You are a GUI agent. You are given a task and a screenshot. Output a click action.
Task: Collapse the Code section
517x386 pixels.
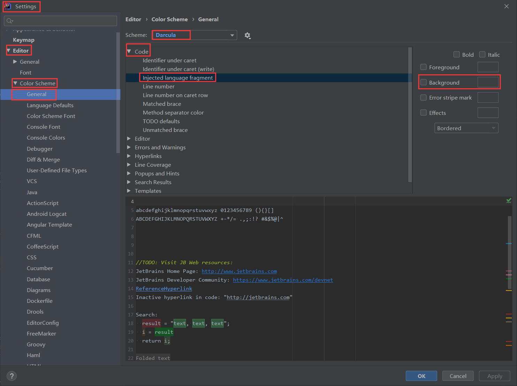pos(129,51)
